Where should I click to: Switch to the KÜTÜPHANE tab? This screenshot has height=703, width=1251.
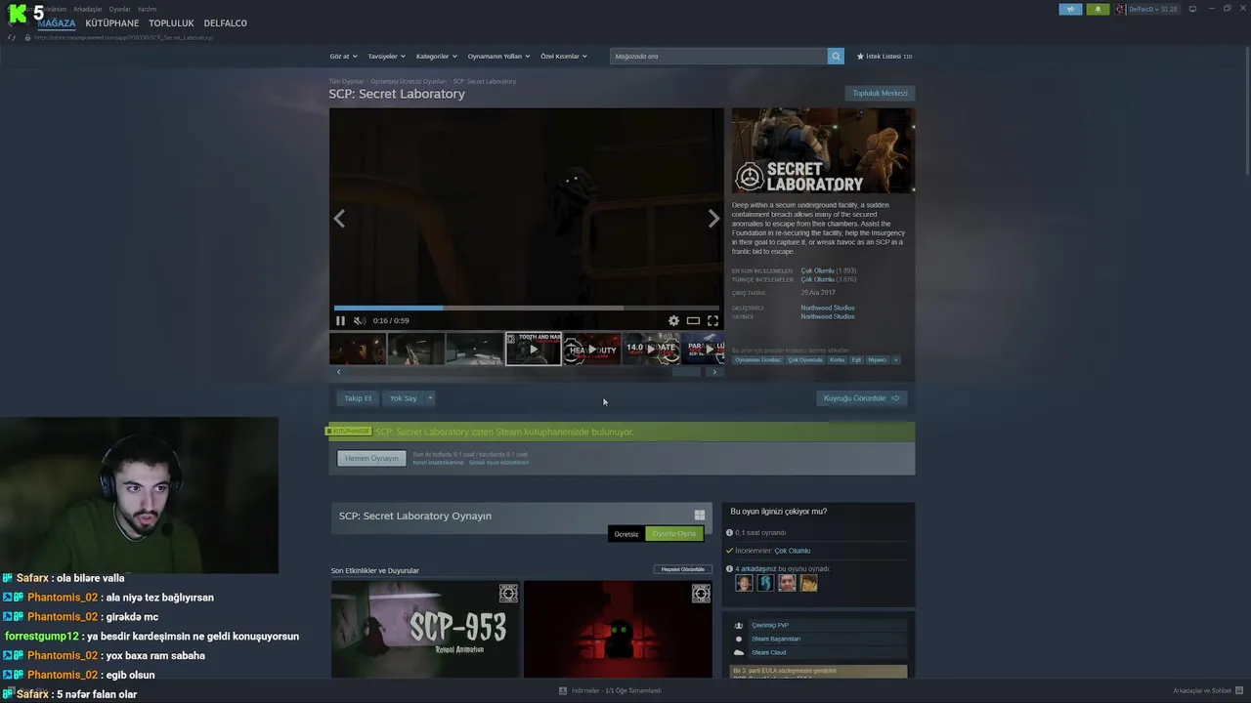point(112,23)
